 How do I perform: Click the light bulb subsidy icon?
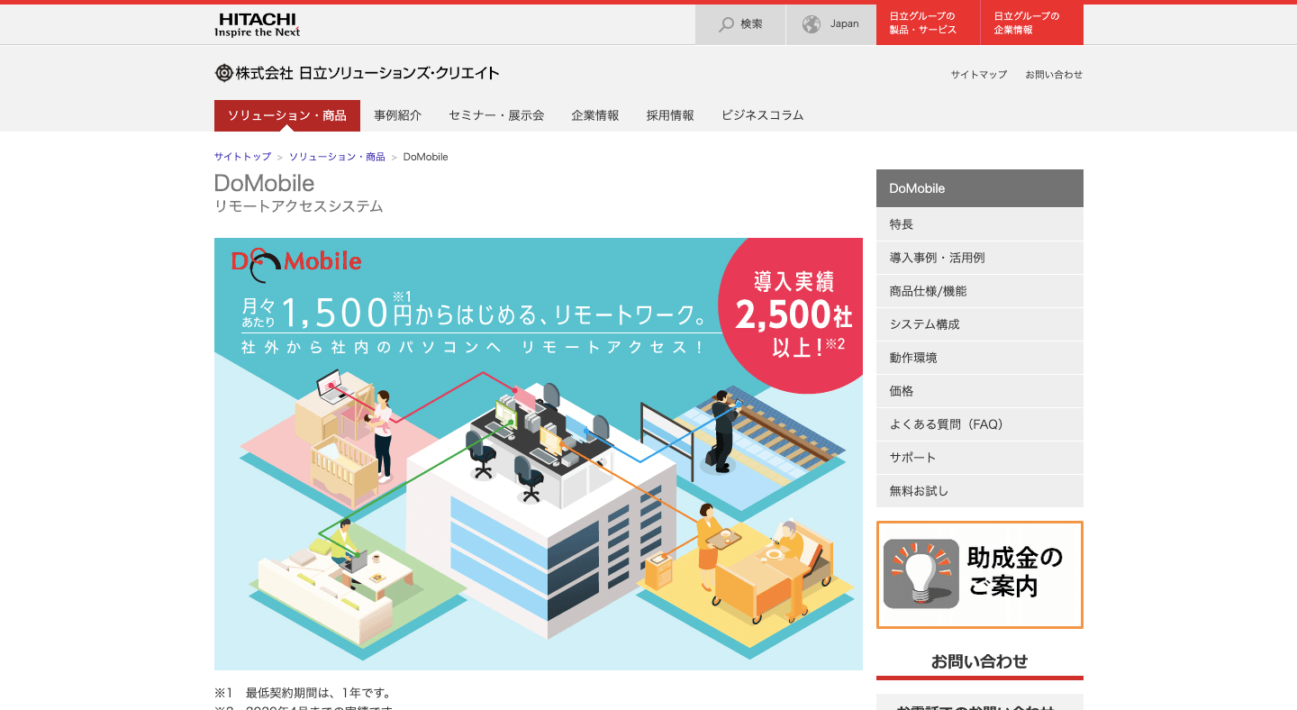921,574
